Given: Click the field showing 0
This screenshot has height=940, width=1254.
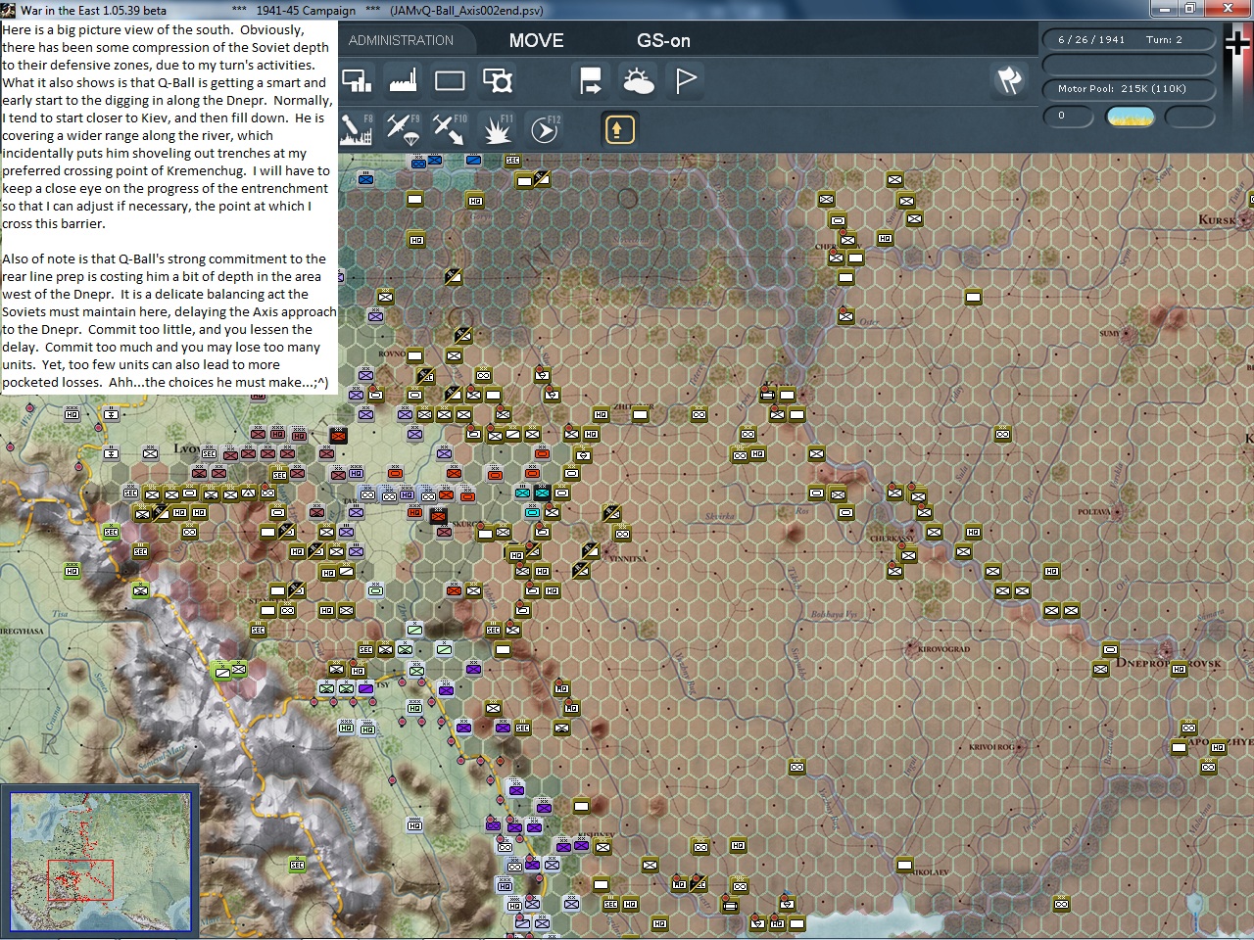Looking at the screenshot, I should pyautogui.click(x=1069, y=117).
